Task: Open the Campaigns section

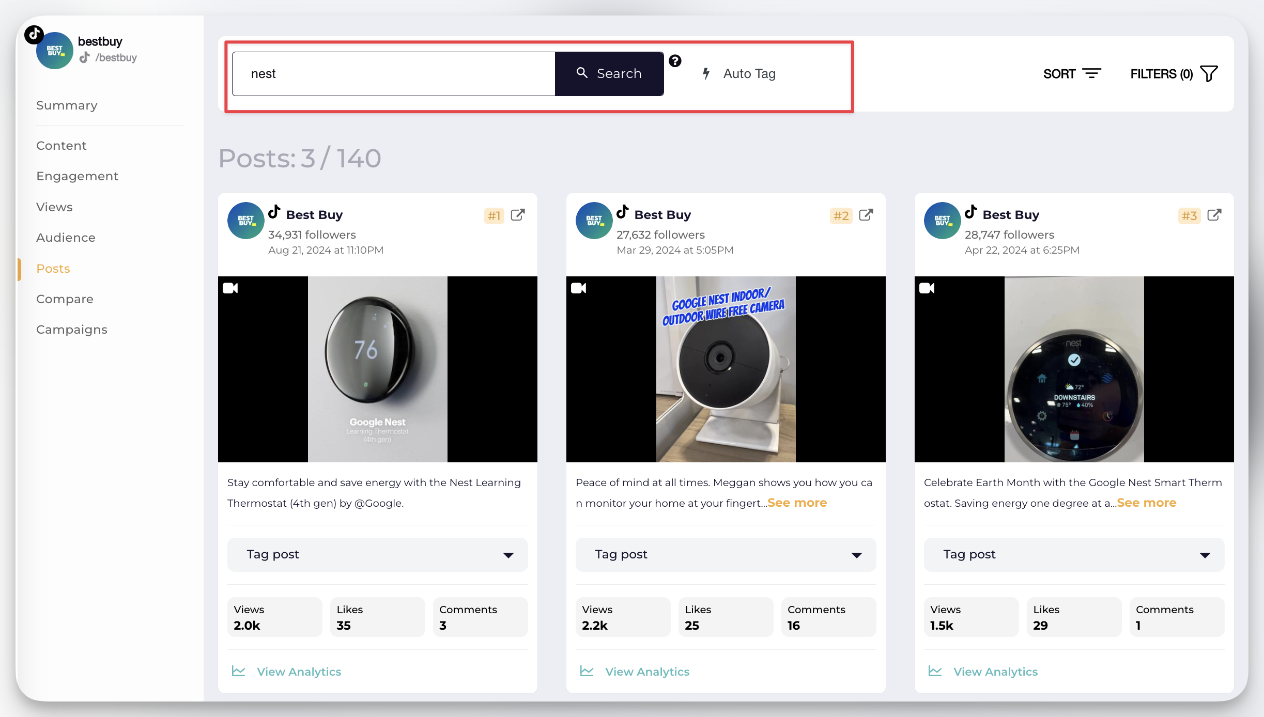Action: (72, 330)
